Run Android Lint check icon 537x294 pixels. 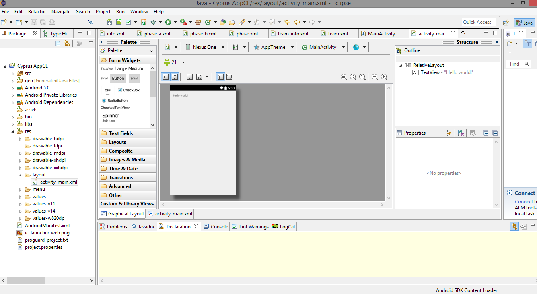(128, 22)
